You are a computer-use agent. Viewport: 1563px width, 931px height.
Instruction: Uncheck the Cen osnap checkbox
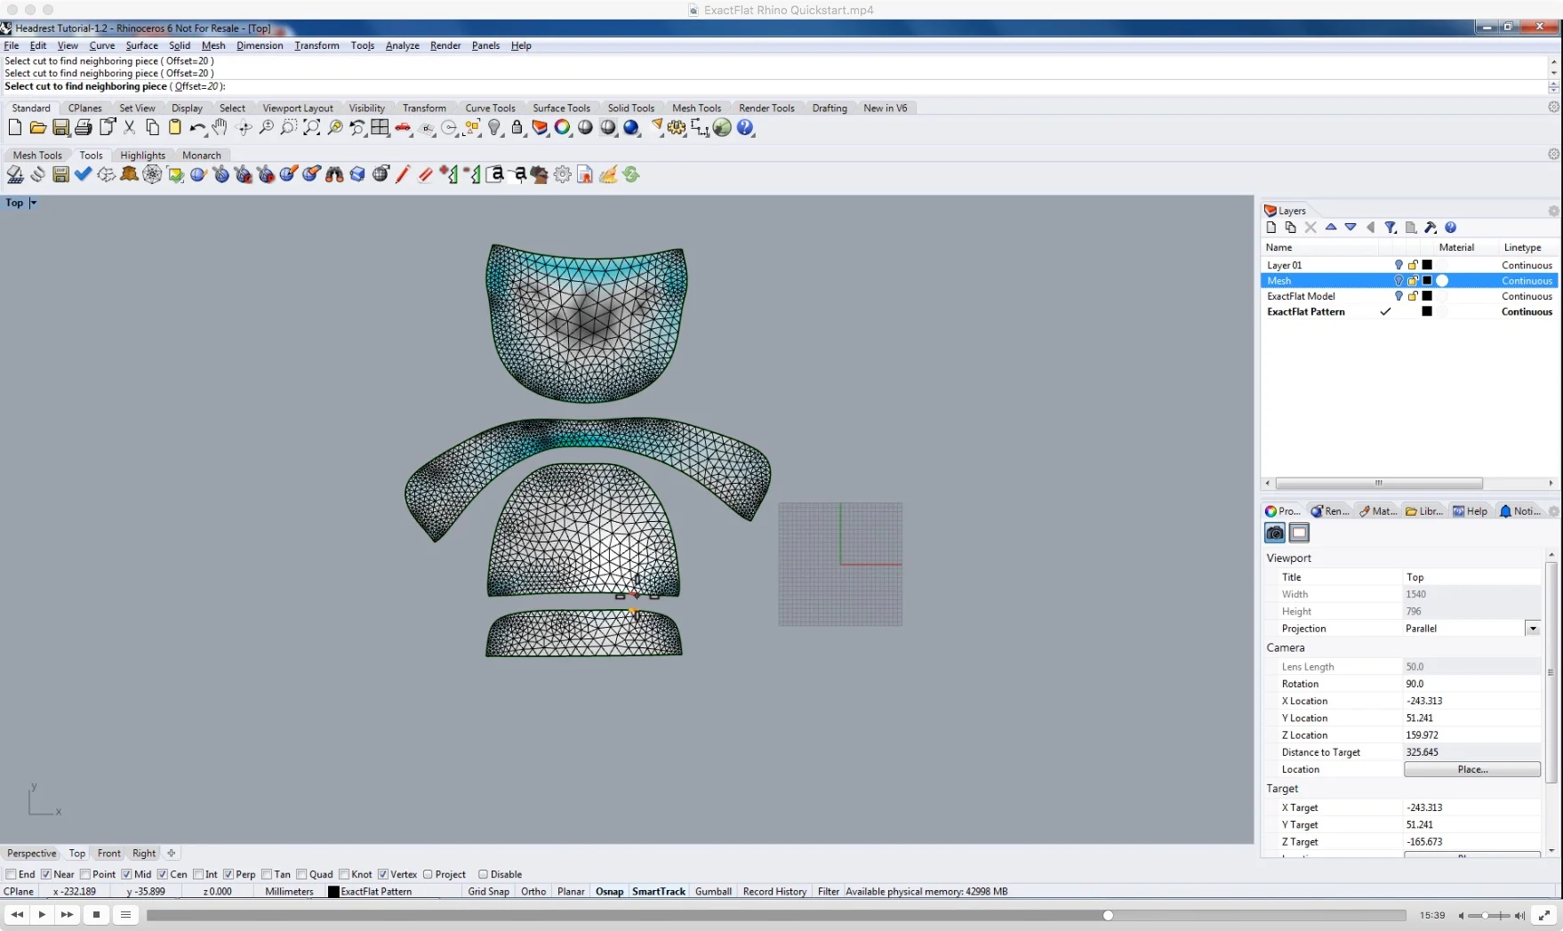click(162, 874)
